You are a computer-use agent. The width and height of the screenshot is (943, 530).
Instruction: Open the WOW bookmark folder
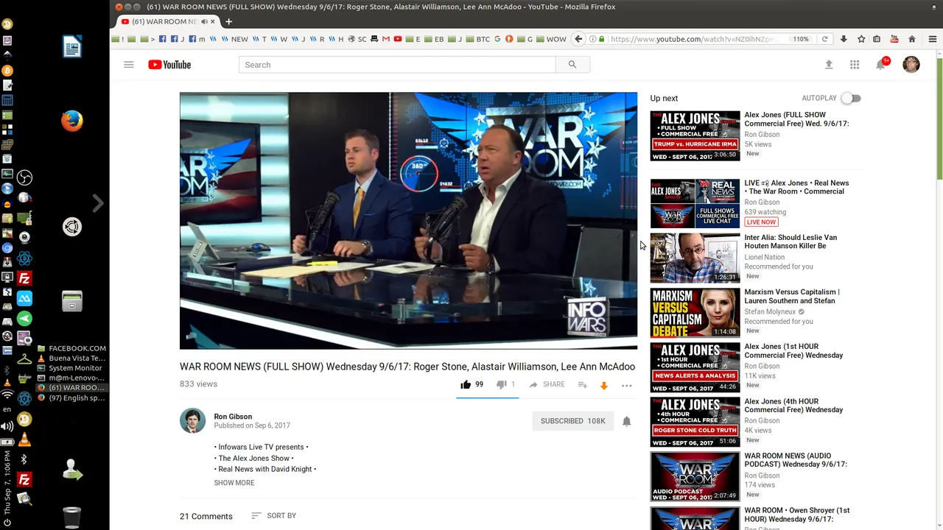coord(552,39)
